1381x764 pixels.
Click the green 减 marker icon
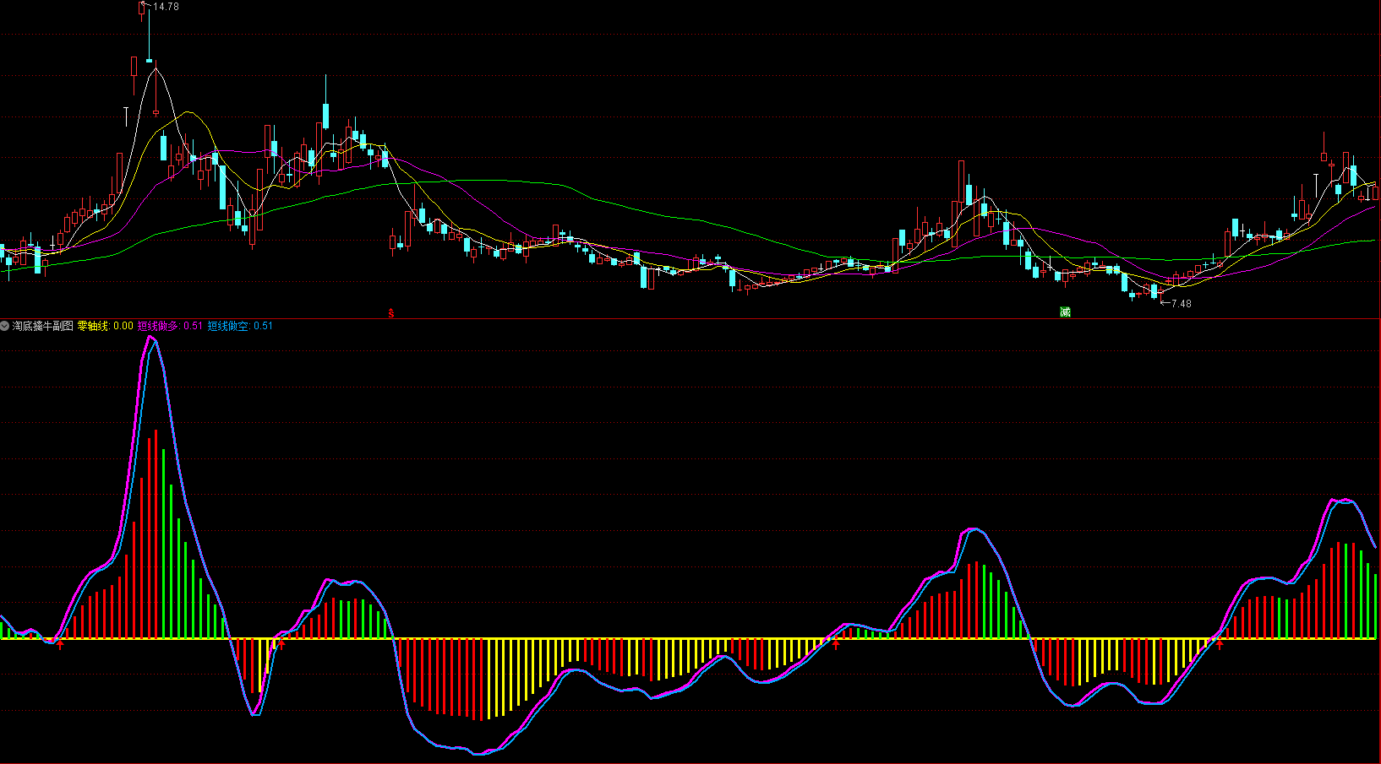[1065, 312]
